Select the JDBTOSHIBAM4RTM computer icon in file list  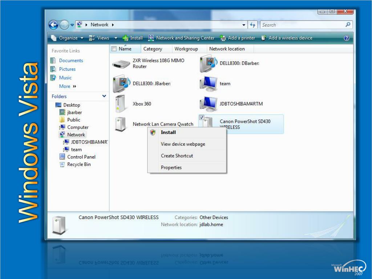coord(208,104)
